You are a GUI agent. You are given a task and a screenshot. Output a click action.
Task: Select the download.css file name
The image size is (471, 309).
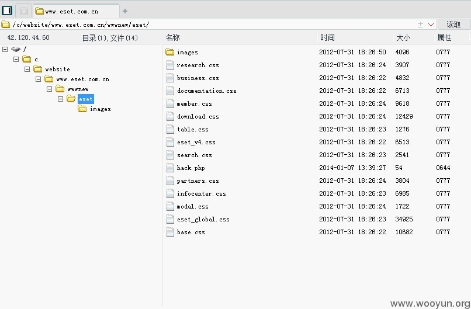pos(198,116)
